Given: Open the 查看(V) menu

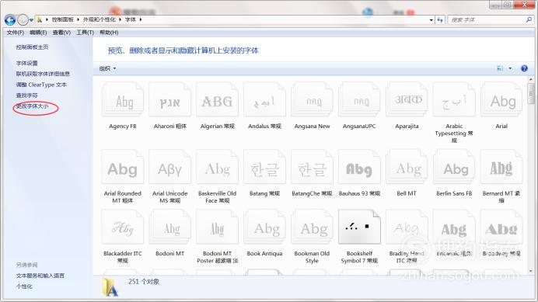Looking at the screenshot, I should pyautogui.click(x=61, y=33).
